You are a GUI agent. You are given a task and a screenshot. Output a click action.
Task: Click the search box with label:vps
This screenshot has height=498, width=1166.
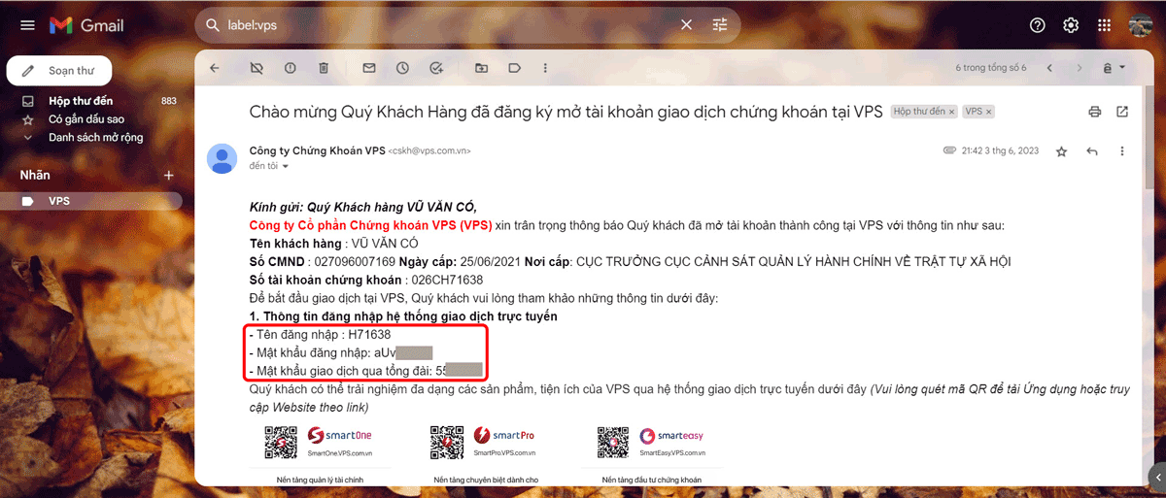437,25
